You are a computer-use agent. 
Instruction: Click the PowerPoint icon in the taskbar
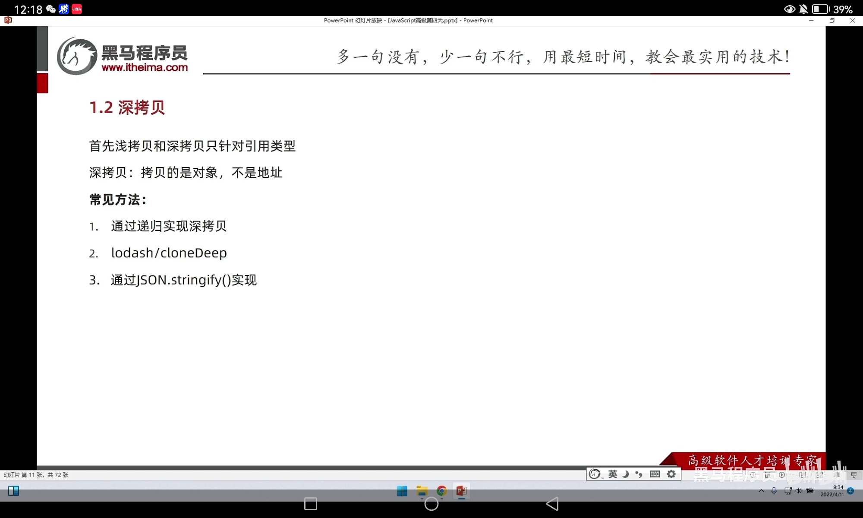(x=461, y=491)
